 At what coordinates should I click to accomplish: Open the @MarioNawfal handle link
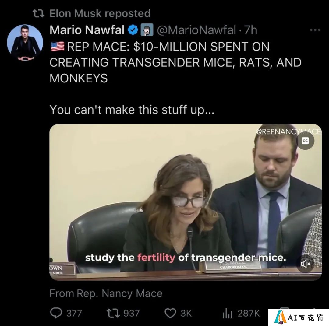196,30
